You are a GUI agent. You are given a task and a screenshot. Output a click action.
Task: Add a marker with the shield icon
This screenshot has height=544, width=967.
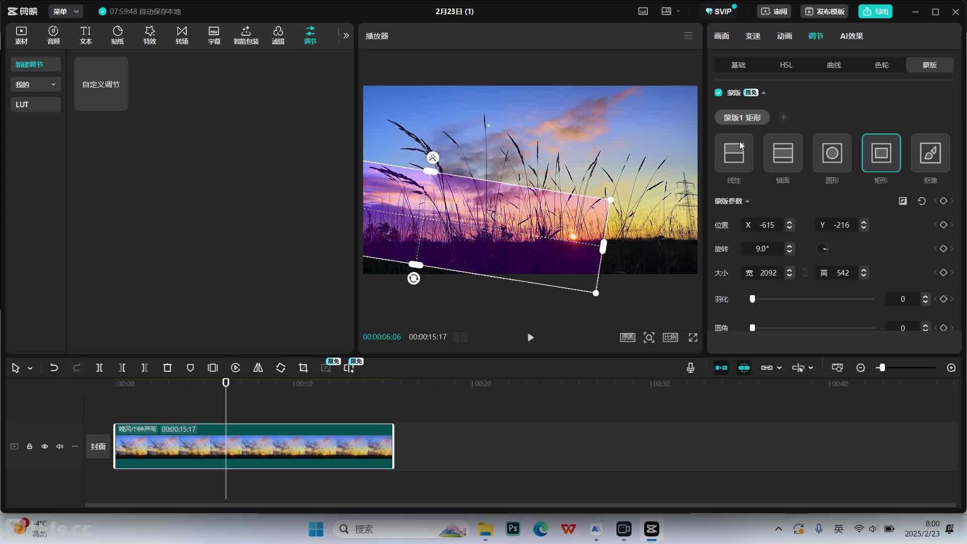pos(190,368)
